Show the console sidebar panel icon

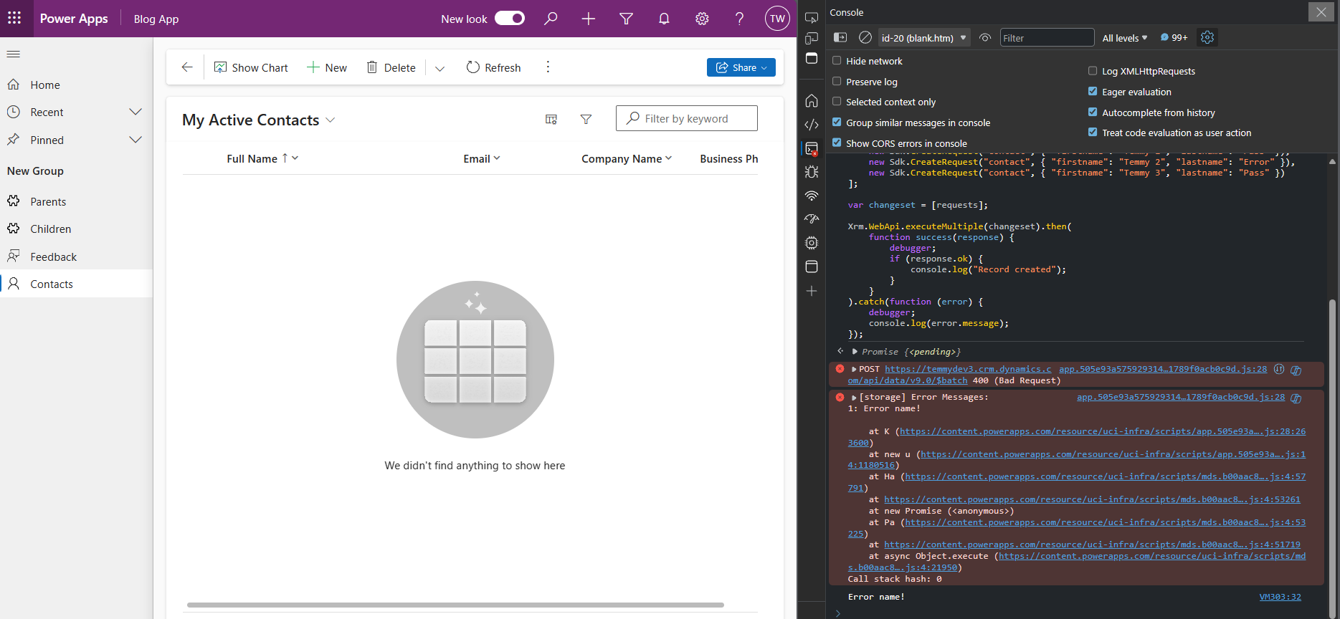tap(840, 37)
